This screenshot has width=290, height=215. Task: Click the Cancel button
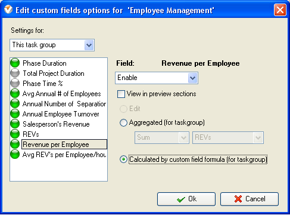pyautogui.click(x=250, y=199)
